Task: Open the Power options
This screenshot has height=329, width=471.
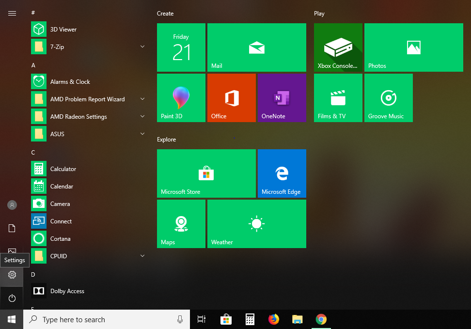Action: (x=12, y=298)
